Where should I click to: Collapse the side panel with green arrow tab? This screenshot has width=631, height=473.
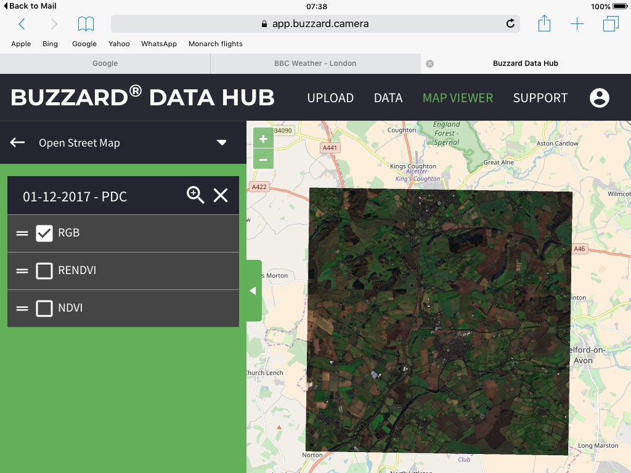(x=253, y=291)
